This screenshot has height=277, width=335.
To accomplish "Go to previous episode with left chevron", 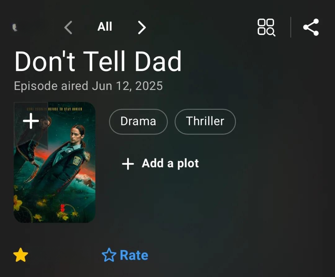I will click(x=68, y=27).
